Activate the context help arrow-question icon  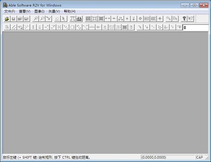point(191,19)
